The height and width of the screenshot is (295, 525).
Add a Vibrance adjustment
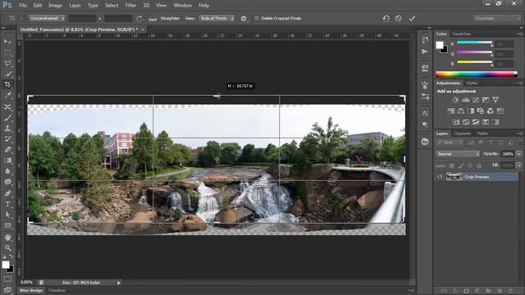[495, 100]
